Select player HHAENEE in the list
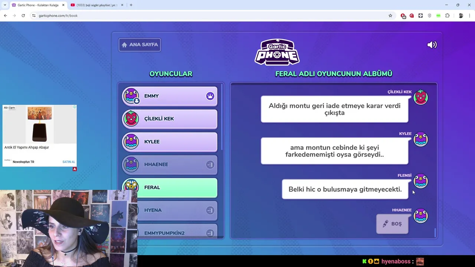Viewport: 475px width, 267px height. (170, 165)
